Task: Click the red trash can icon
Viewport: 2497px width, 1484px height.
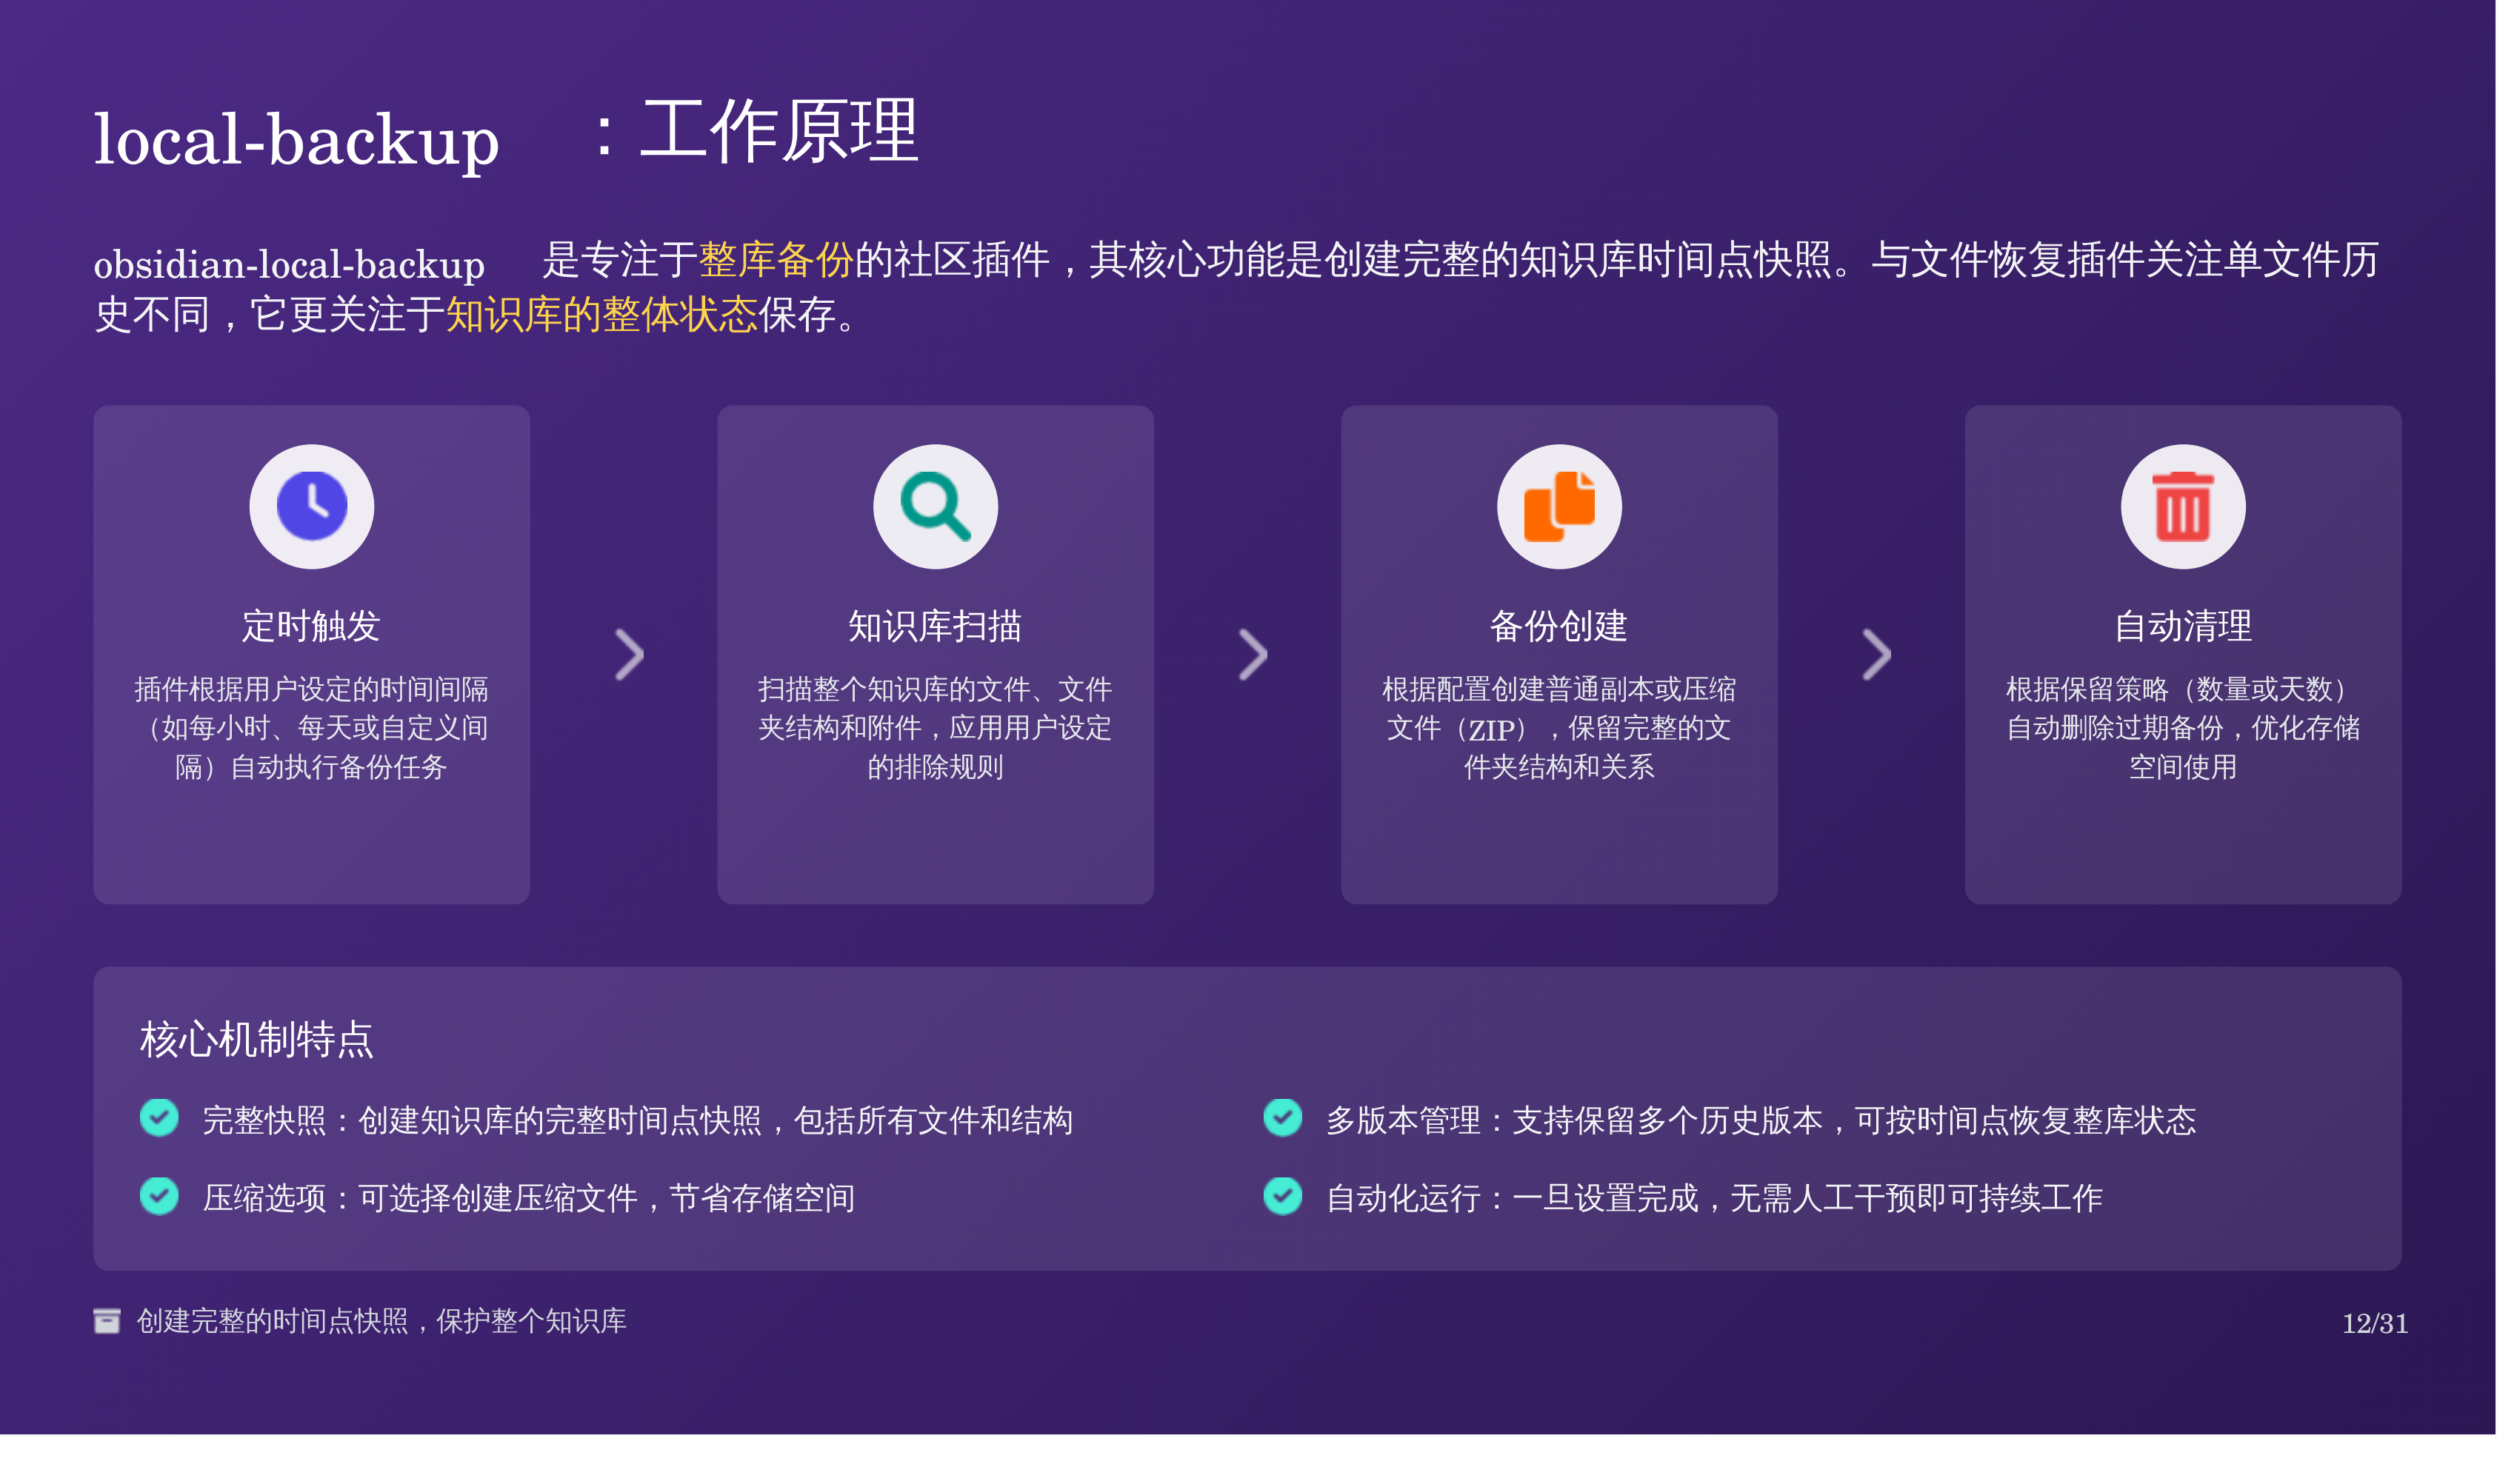Action: [2182, 506]
